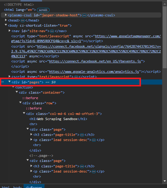Open the fbevents.js script link
This screenshot has width=167, height=188.
(95, 61)
